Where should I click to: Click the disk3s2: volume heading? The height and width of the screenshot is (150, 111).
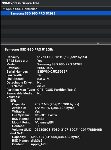pyautogui.click(x=17, y=133)
